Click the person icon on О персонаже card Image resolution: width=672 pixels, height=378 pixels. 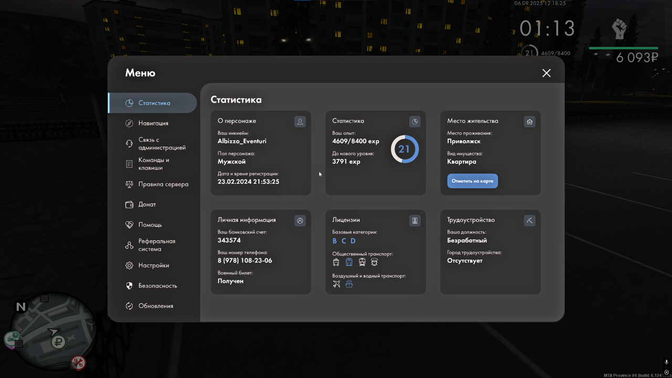(x=300, y=122)
